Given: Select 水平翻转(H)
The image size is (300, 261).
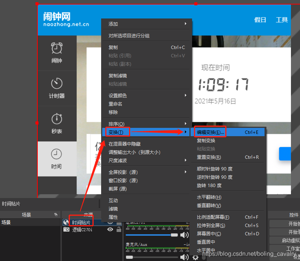Looking at the screenshot, I should 228,197.
